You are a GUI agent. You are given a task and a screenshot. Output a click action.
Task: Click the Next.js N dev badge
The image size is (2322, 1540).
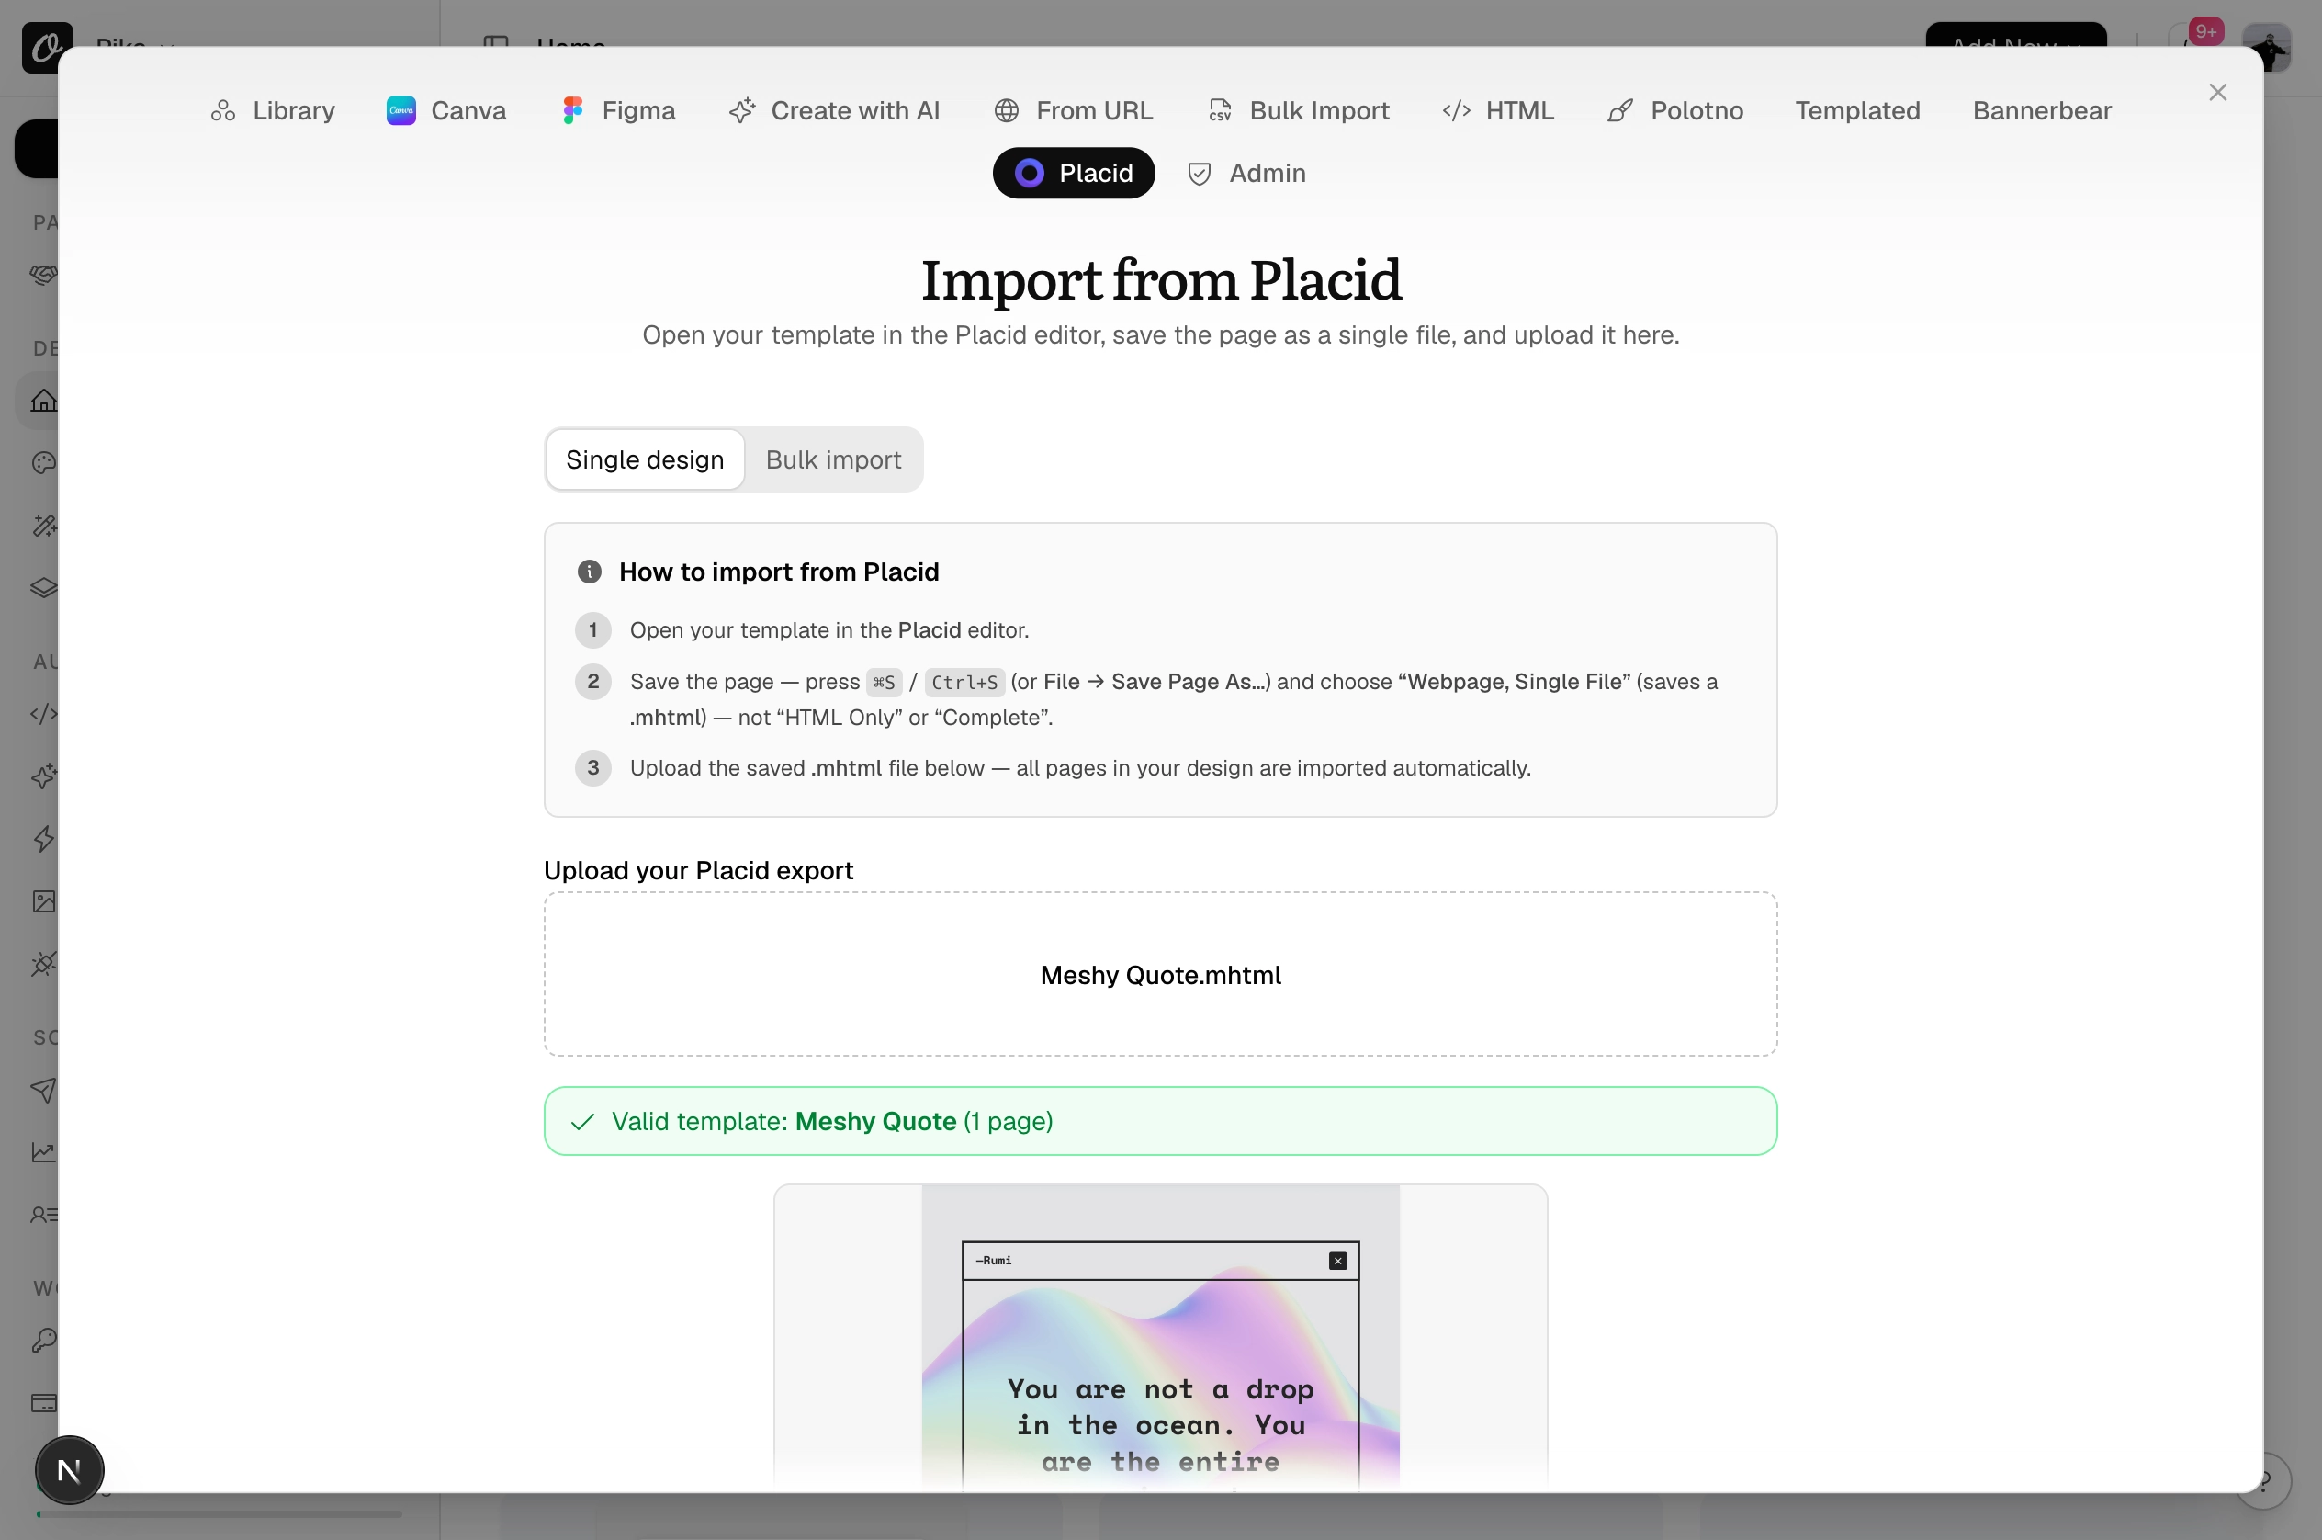69,1470
